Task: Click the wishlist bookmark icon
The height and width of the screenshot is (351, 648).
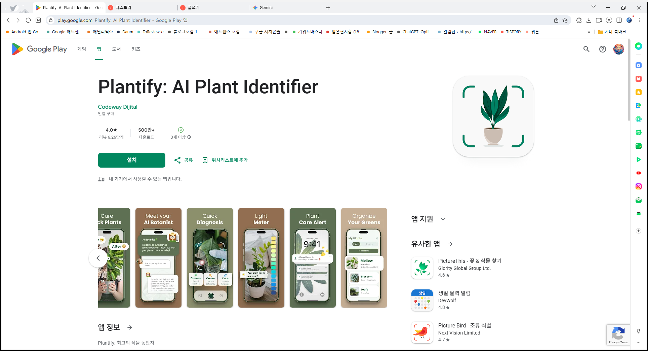Action: 205,160
